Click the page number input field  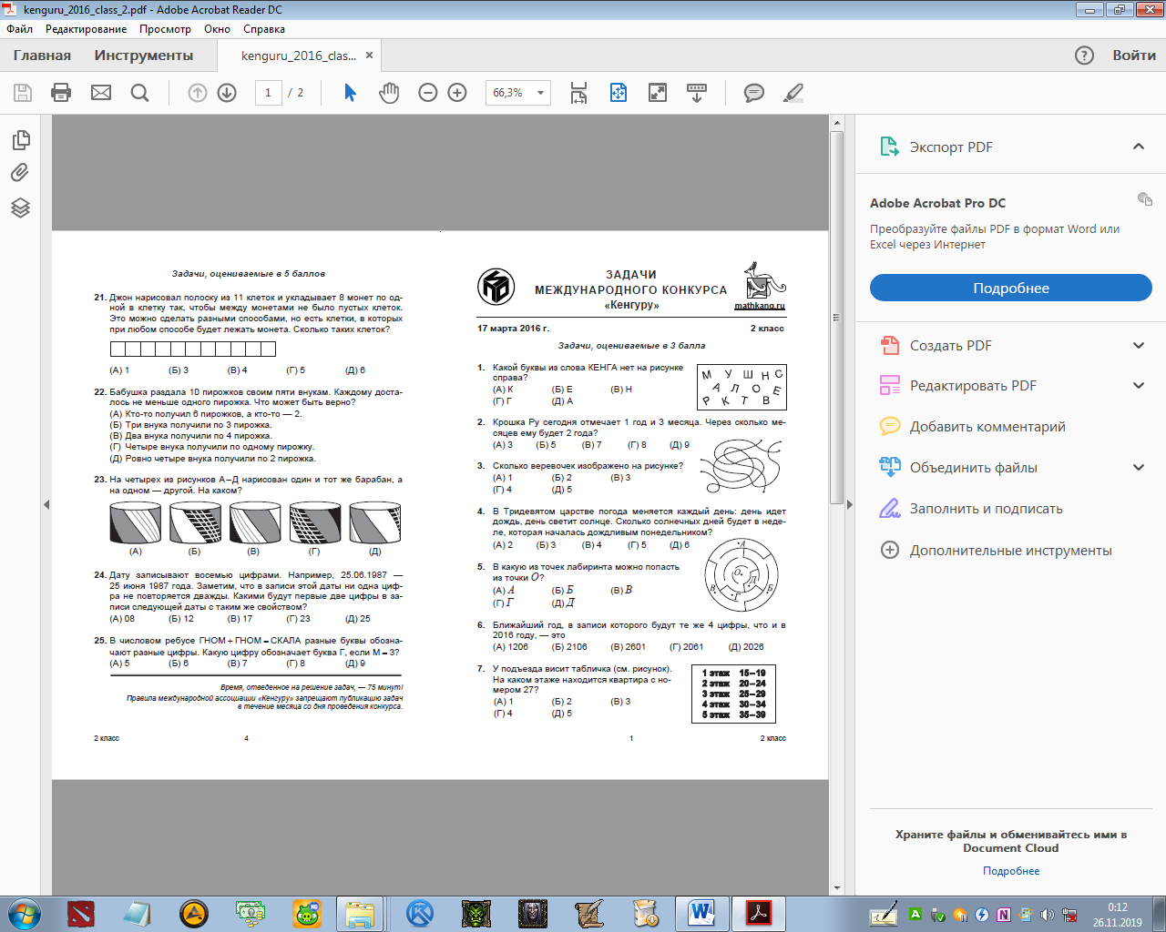268,93
